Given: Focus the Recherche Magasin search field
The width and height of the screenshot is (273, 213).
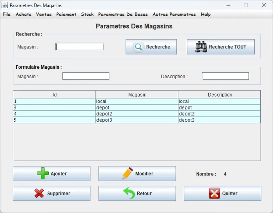Looking at the screenshot, I should tap(80, 47).
